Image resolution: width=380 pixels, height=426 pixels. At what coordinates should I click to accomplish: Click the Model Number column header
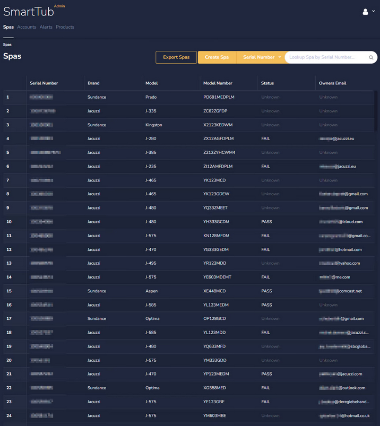click(218, 83)
